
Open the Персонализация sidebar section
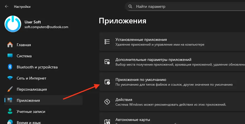coord(44,89)
